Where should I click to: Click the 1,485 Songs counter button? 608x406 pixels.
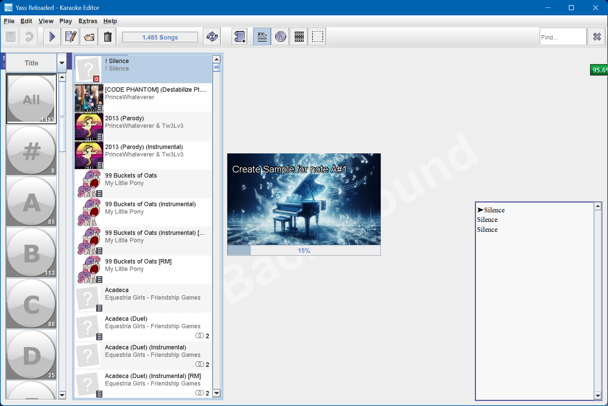pos(159,37)
